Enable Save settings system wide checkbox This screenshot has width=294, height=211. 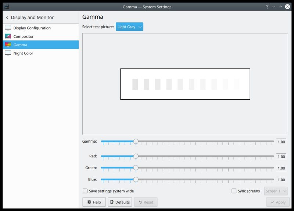(85, 191)
